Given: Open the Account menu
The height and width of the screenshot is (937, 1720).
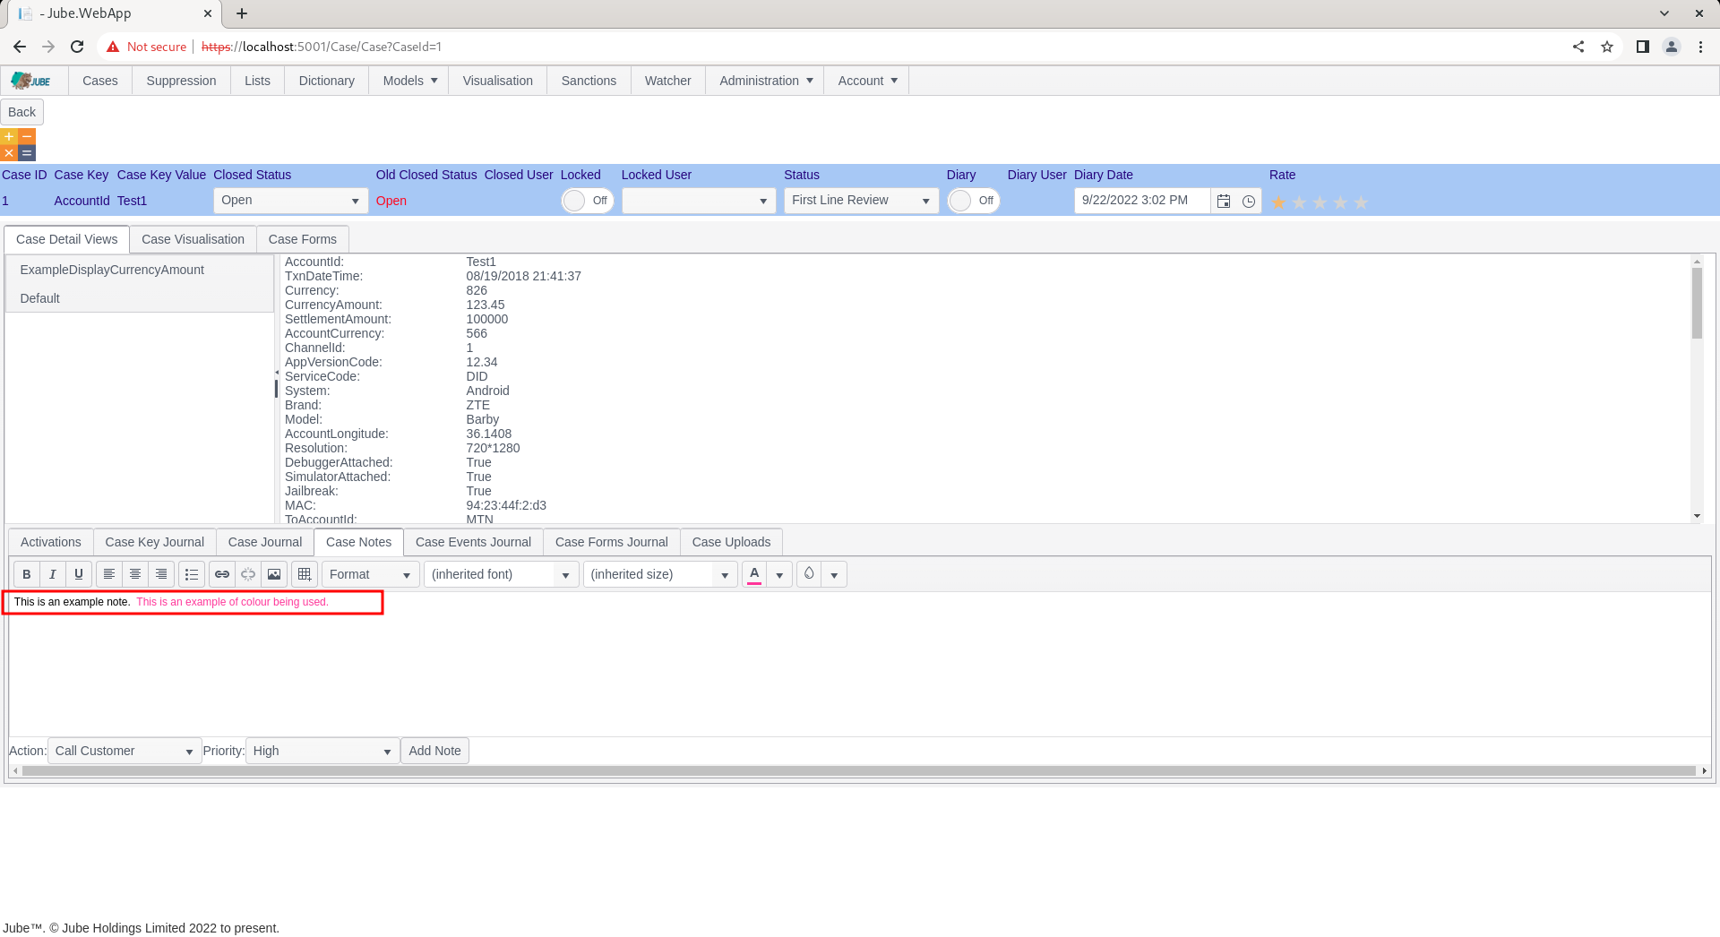Looking at the screenshot, I should click(x=867, y=81).
